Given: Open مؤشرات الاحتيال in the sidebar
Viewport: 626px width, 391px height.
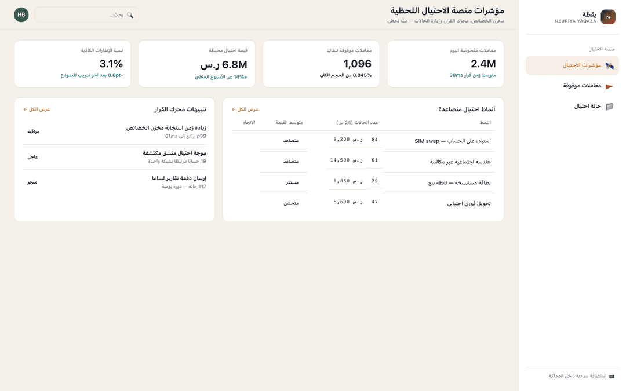Looking at the screenshot, I should tap(572, 65).
